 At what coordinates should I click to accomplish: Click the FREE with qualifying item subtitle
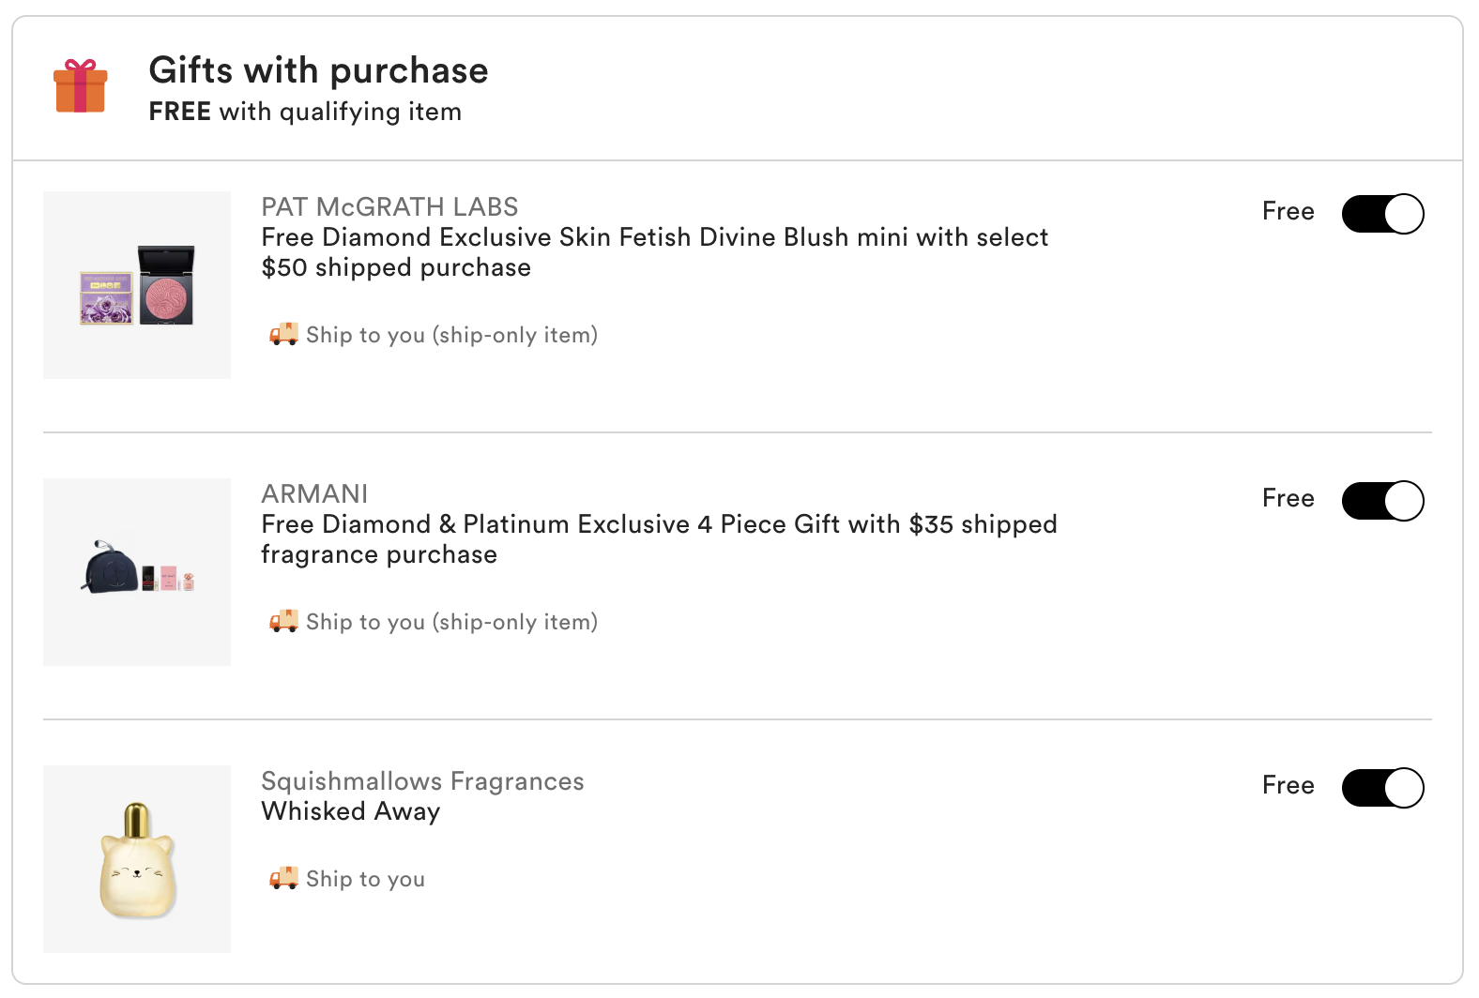tap(305, 112)
